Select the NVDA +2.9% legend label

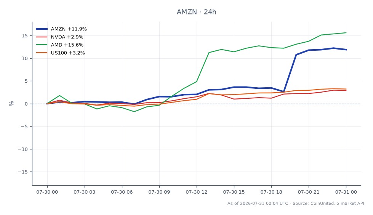67,37
